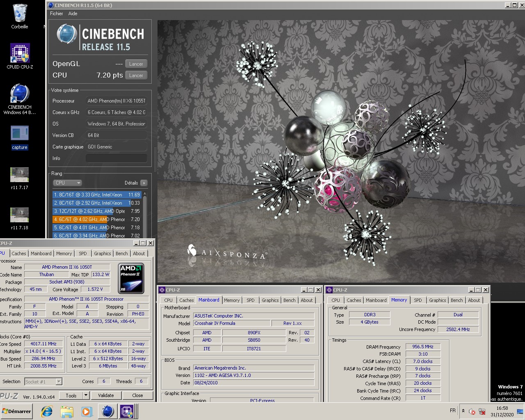
Task: Open Windows Explorer folder from the taskbar
Action: 66,411
